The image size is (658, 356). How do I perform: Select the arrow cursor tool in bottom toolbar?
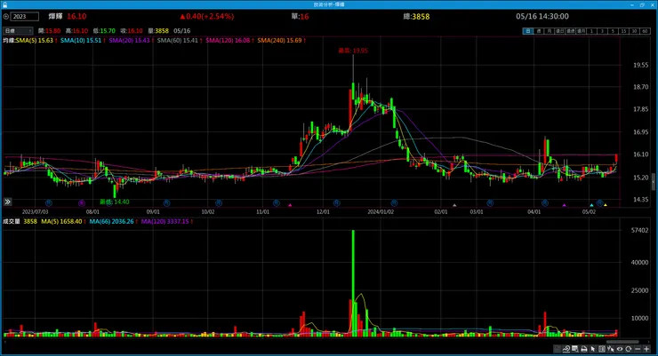pyautogui.click(x=593, y=349)
